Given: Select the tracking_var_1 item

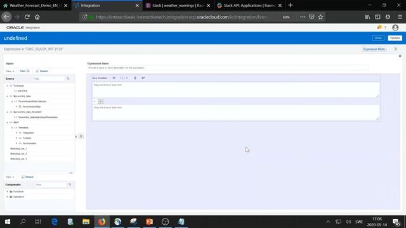Looking at the screenshot, I should coord(18,149).
